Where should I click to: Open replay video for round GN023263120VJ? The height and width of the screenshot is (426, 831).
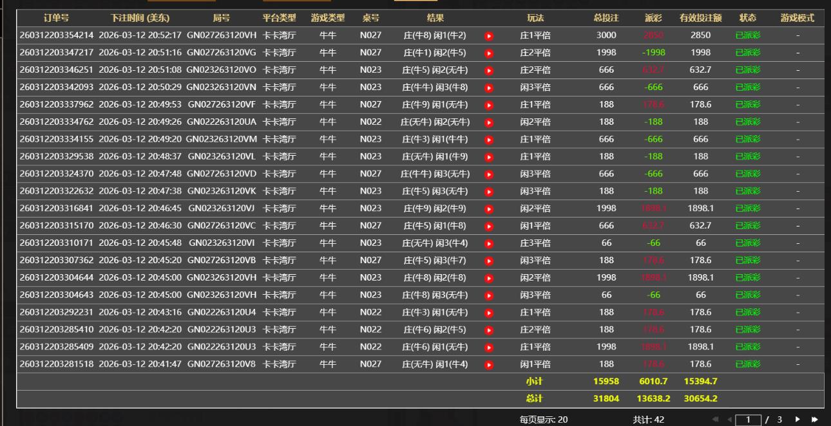(488, 208)
